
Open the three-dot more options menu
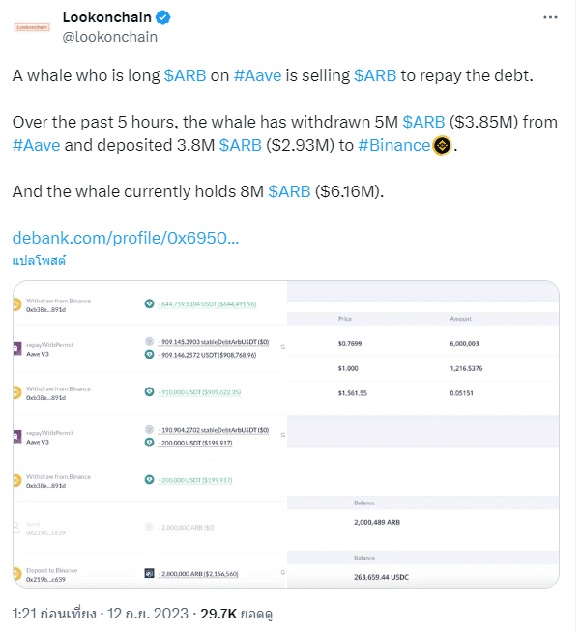[x=550, y=17]
